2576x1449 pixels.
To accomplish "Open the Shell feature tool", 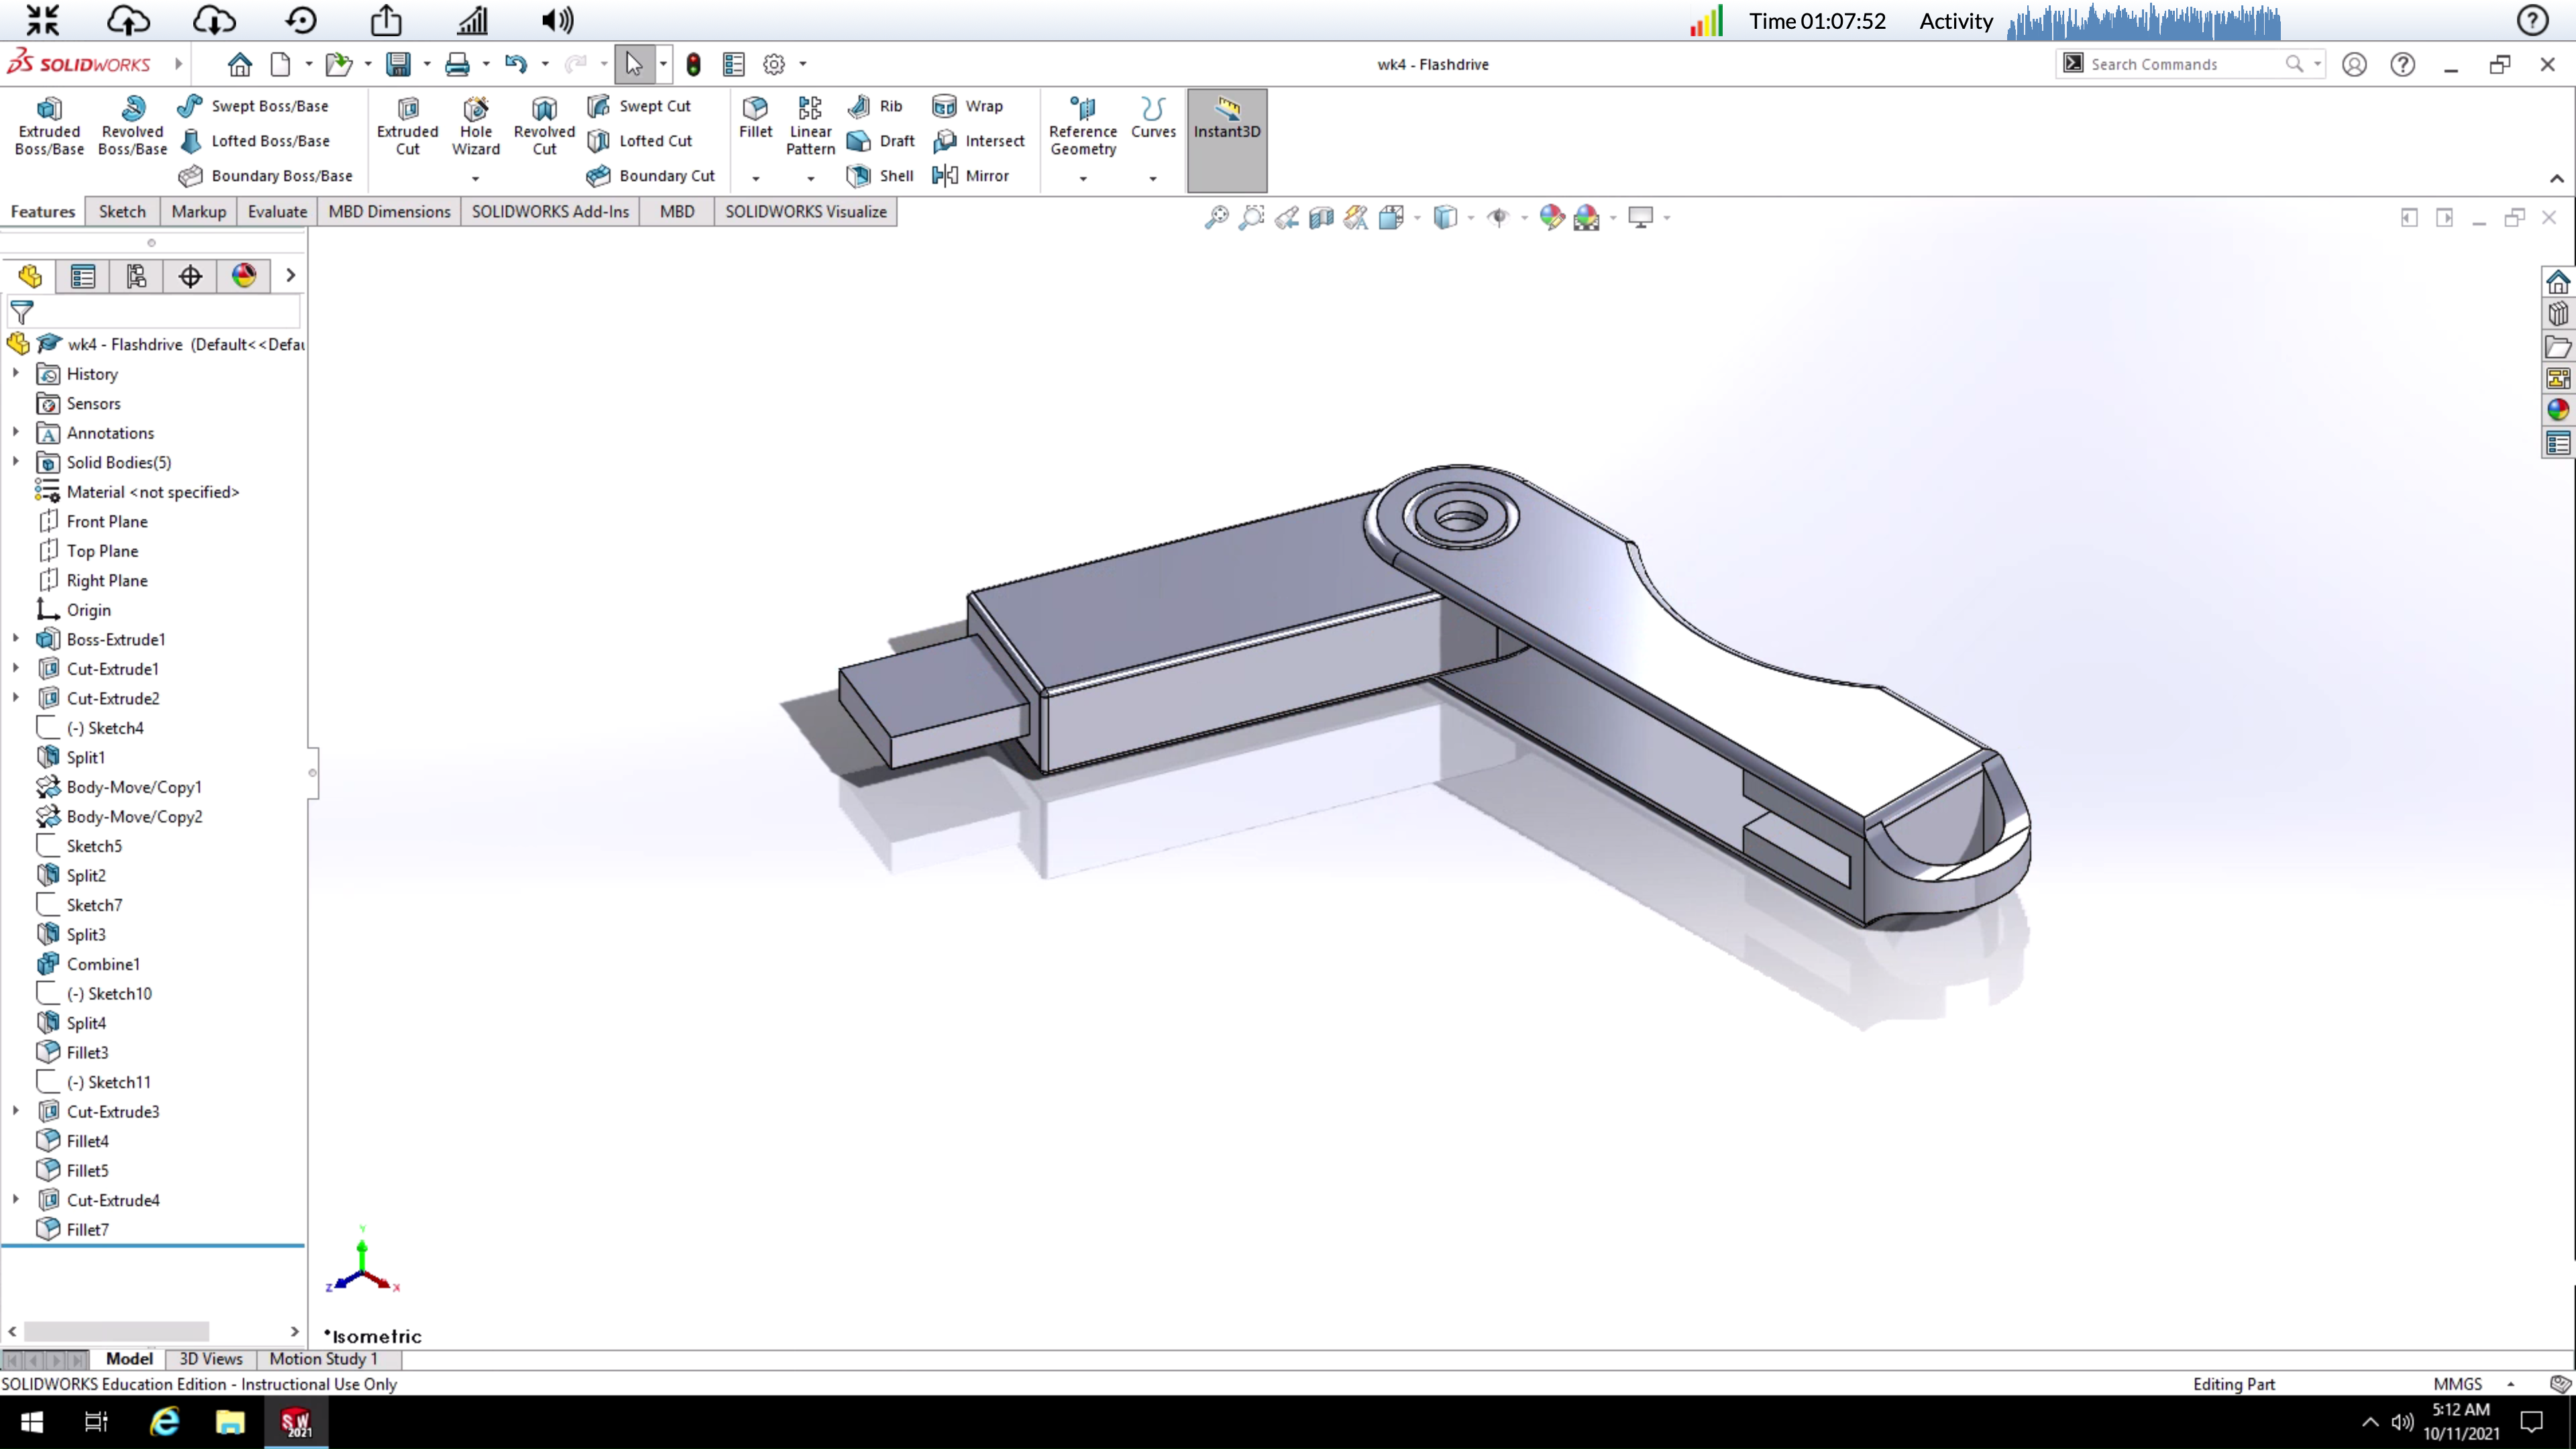I will click(880, 176).
